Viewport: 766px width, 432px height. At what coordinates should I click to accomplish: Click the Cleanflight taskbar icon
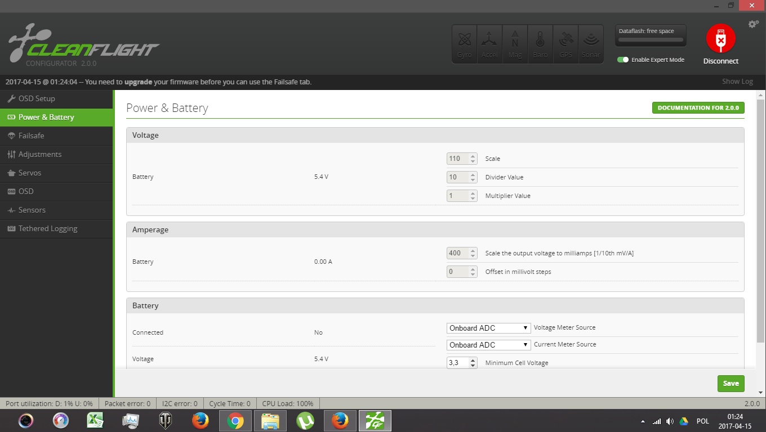pos(375,421)
